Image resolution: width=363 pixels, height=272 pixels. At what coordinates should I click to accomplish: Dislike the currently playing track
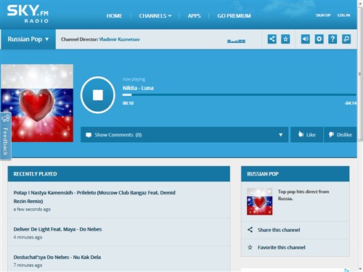click(x=340, y=135)
